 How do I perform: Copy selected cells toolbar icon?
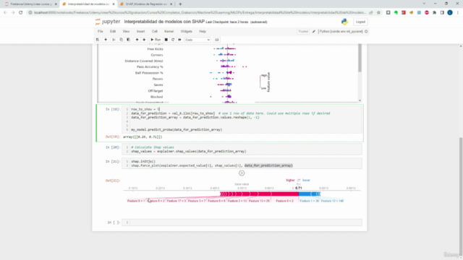pos(121,40)
